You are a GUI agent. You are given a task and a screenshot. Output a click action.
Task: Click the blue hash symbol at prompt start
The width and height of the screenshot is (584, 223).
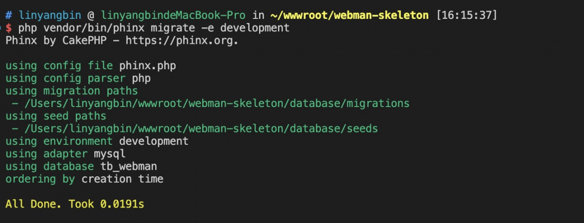[x=9, y=15]
